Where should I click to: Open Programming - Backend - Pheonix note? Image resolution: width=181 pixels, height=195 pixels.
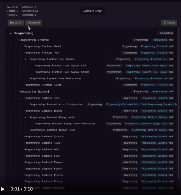pyautogui.click(x=44, y=175)
